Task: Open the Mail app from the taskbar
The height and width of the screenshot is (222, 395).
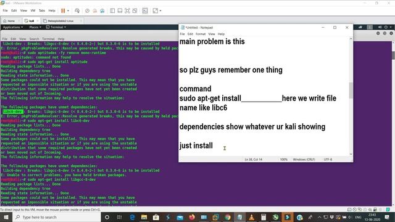Action: tap(180, 217)
